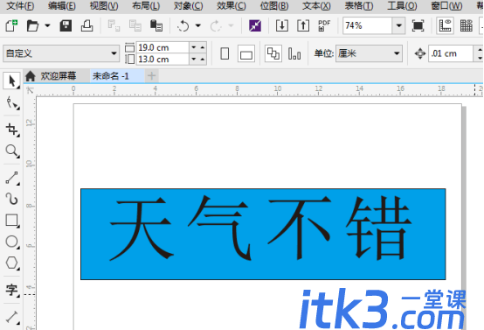Image resolution: width=484 pixels, height=330 pixels.
Task: Open the 编辑 menu
Action: tap(62, 5)
